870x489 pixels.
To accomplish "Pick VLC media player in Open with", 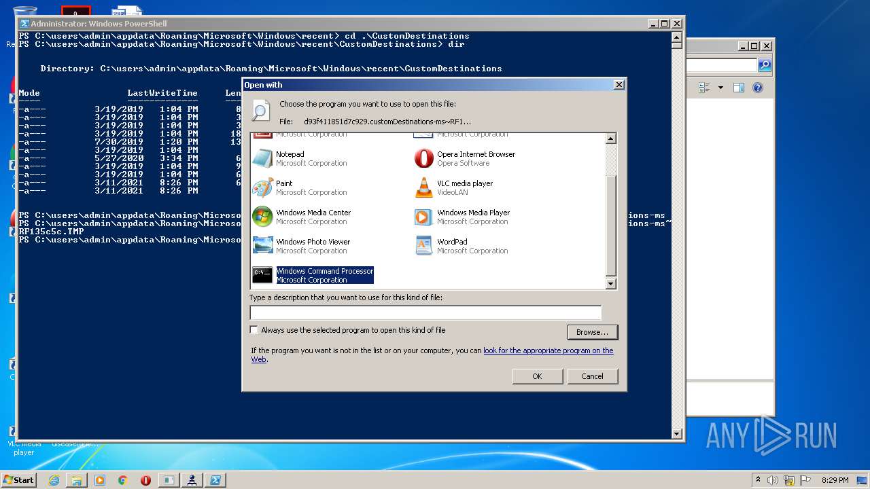I will coord(454,187).
